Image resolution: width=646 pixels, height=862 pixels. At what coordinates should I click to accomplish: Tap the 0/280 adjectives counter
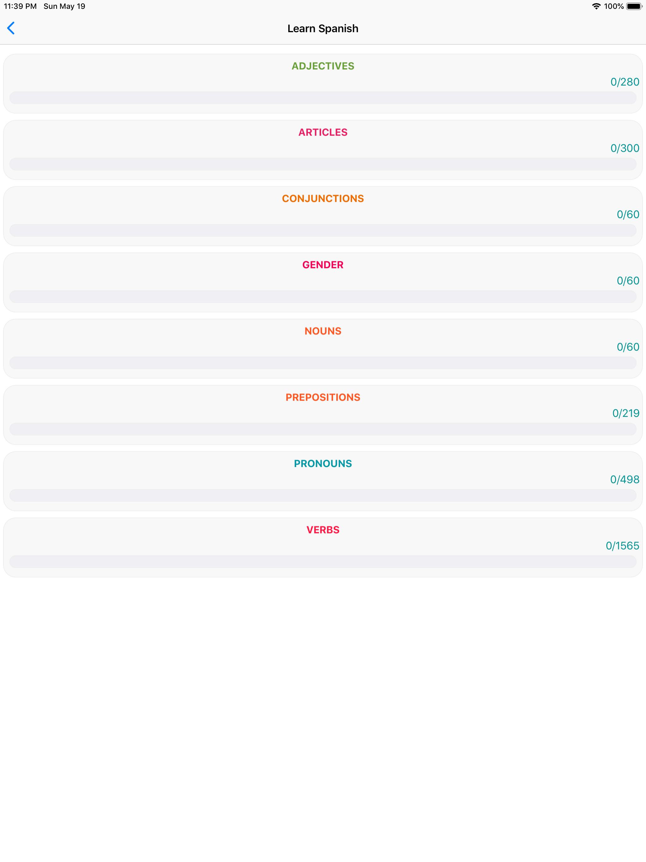point(624,82)
